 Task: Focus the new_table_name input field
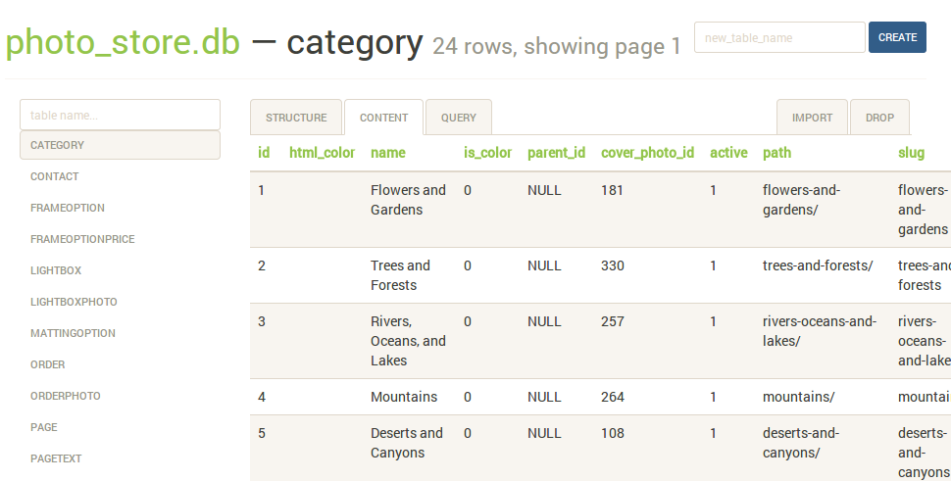pos(779,37)
